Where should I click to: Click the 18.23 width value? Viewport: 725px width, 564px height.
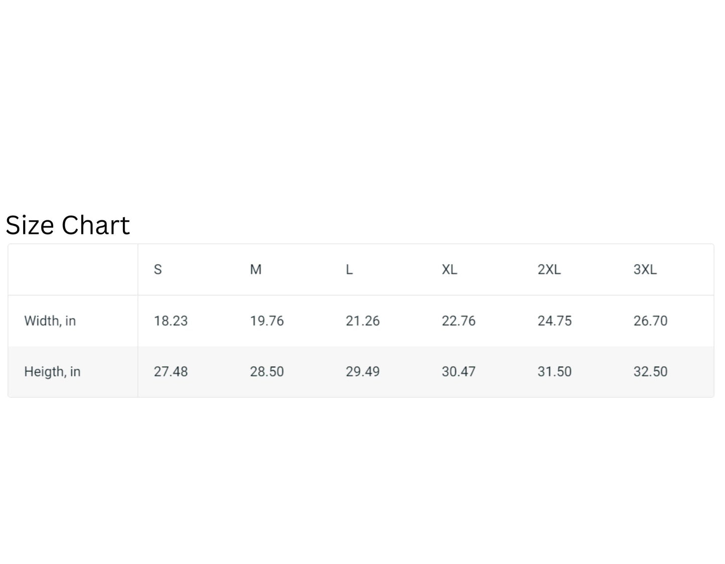point(171,321)
